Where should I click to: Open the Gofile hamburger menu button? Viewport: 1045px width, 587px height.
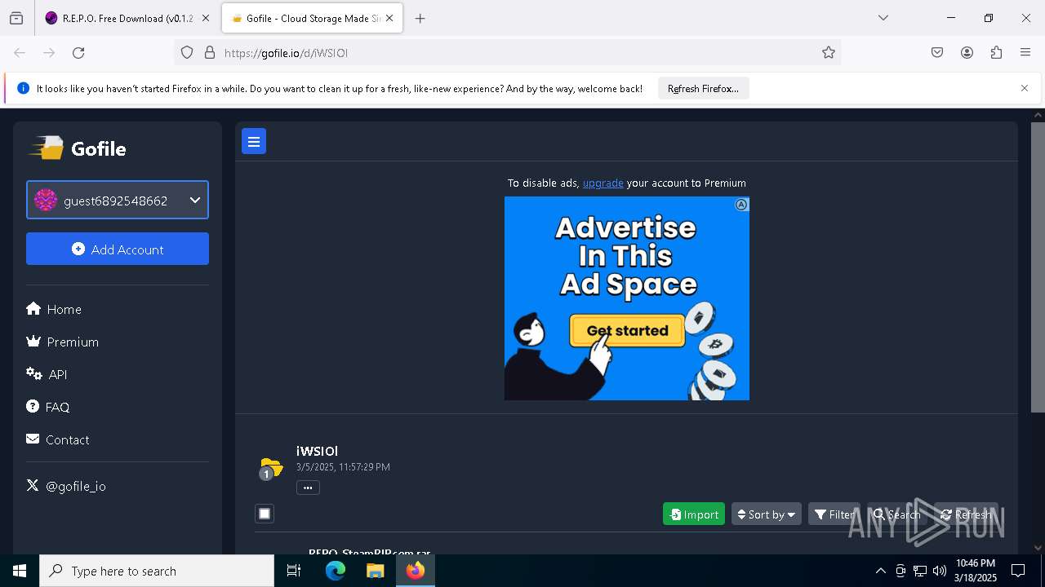[x=254, y=142]
